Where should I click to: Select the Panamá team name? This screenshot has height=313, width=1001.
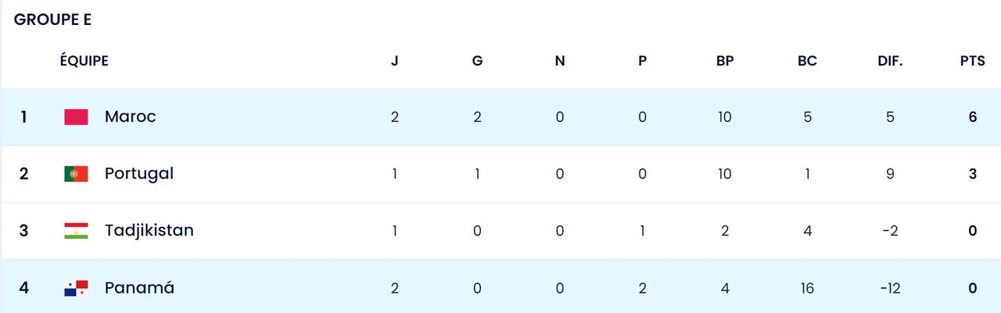coord(139,288)
